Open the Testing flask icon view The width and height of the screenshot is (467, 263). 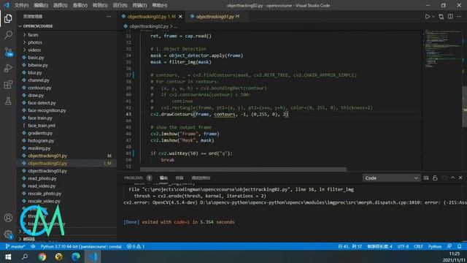coord(8,101)
